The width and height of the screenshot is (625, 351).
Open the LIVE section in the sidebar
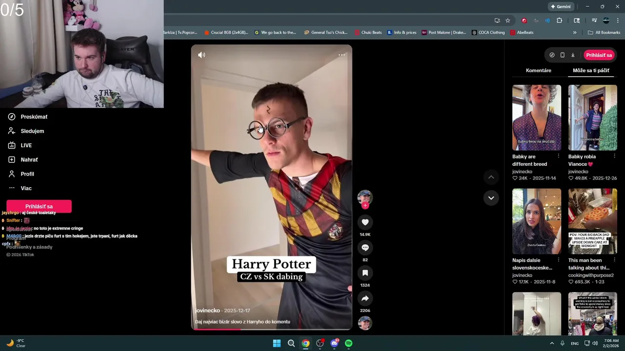click(x=20, y=145)
